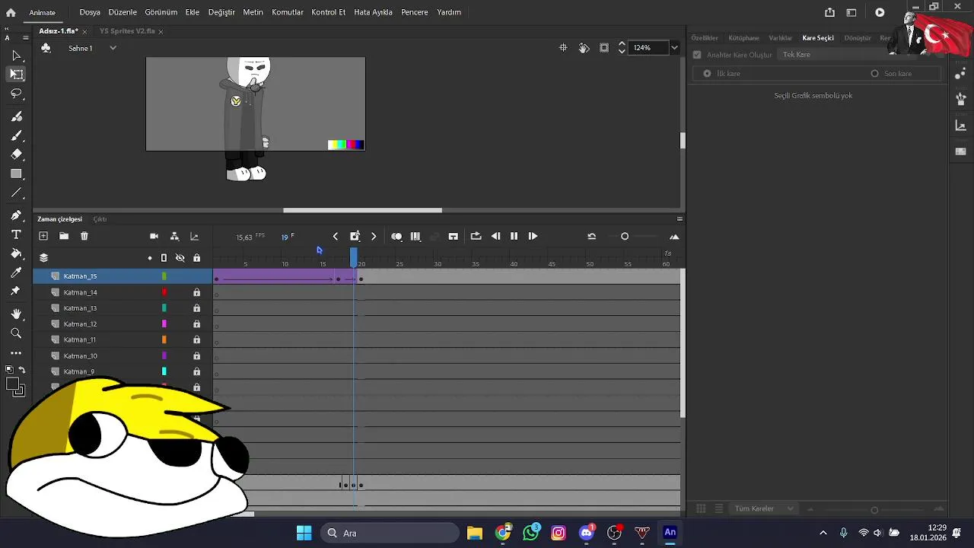Image resolution: width=974 pixels, height=548 pixels.
Task: Click rotation tool icon above stage
Action: 584,48
